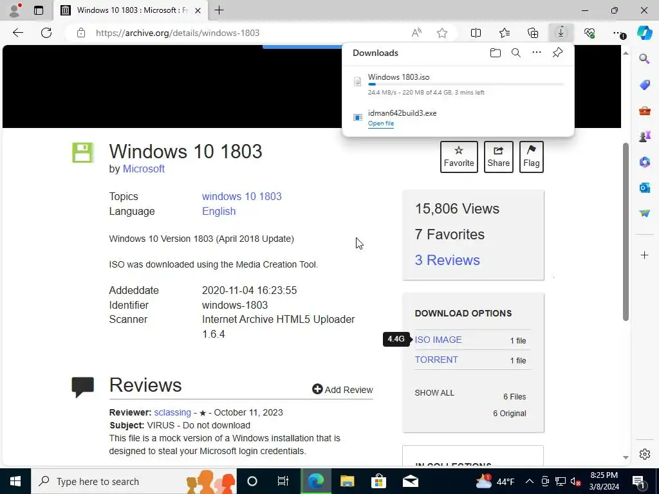The width and height of the screenshot is (659, 494).
Task: Open Collections toolbar icon
Action: (532, 33)
